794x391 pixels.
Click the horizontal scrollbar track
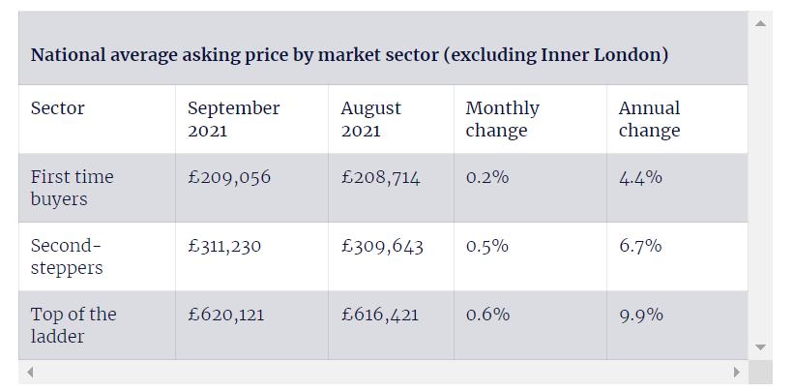point(383,372)
